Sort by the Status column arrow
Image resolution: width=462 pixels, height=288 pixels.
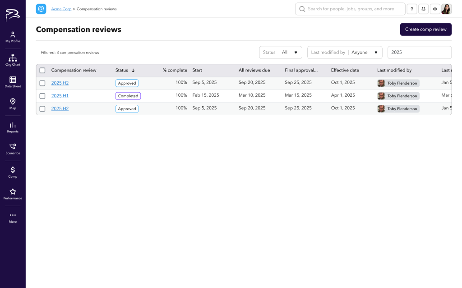133,71
